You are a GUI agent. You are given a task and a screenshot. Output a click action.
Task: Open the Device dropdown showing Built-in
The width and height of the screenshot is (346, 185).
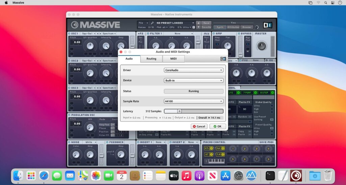click(193, 80)
